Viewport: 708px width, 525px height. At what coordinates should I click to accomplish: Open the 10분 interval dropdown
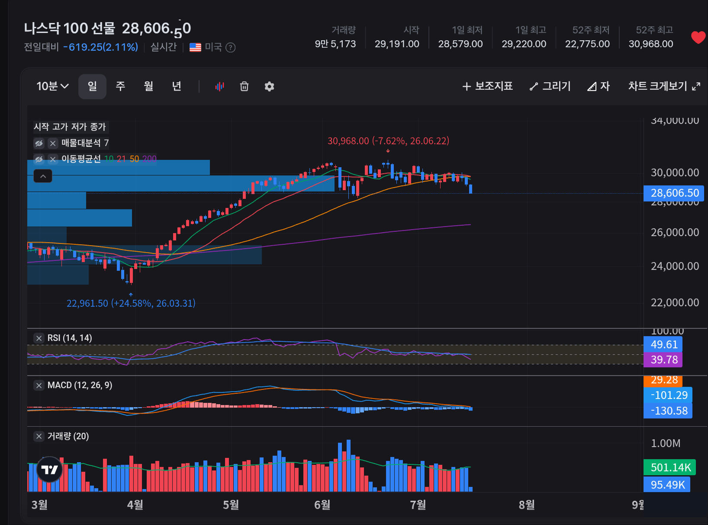(x=52, y=86)
